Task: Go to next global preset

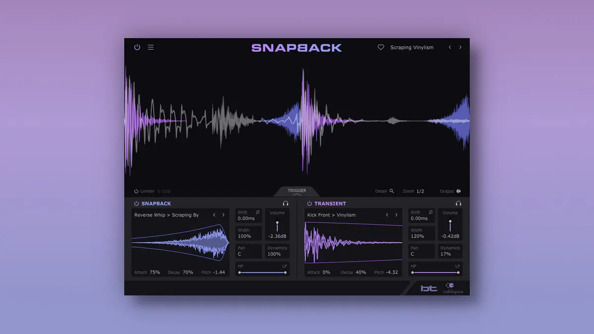Action: [460, 48]
